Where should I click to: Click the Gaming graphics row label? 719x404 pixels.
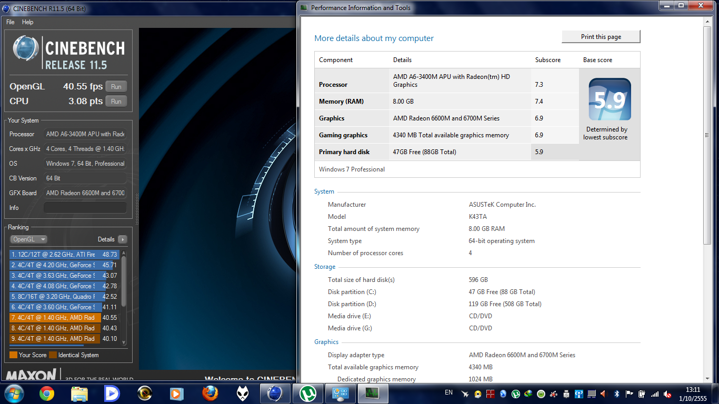click(343, 135)
